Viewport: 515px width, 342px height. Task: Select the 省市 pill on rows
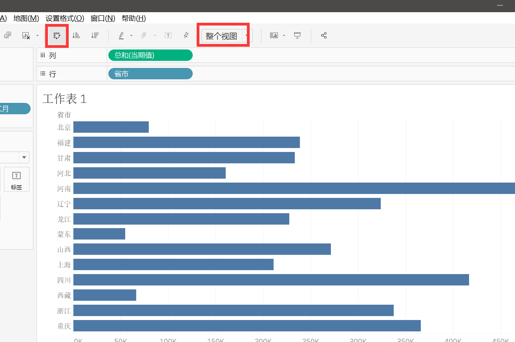[x=150, y=74]
